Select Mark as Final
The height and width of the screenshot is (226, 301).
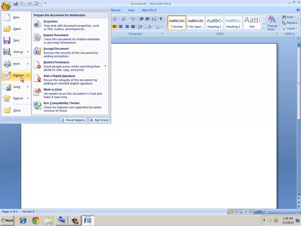click(x=70, y=93)
